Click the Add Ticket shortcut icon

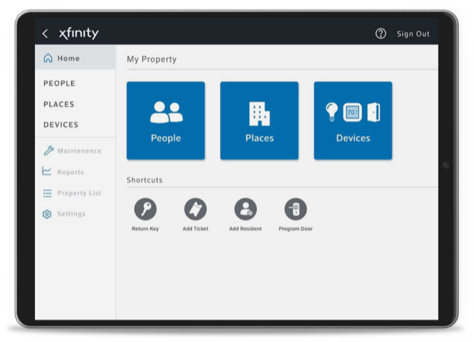195,209
